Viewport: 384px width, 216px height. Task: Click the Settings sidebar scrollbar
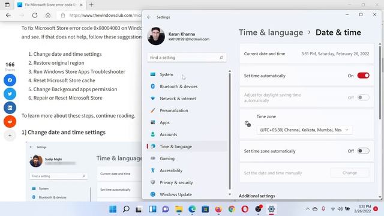230,131
